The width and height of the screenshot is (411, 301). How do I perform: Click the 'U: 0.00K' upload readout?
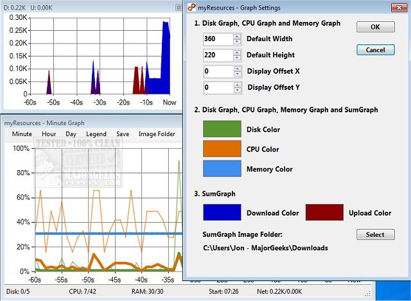pyautogui.click(x=41, y=8)
